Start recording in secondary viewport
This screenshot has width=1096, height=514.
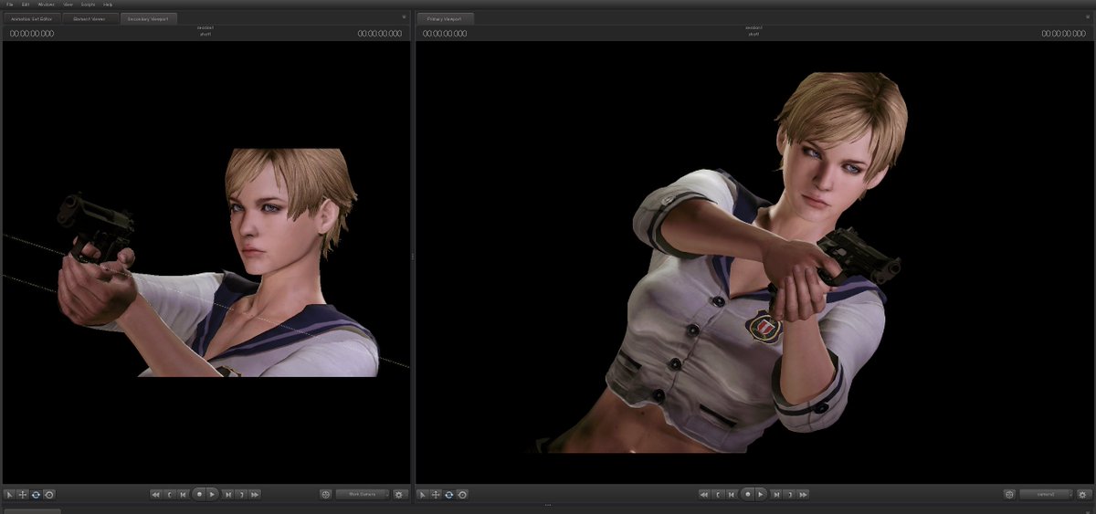pyautogui.click(x=198, y=494)
